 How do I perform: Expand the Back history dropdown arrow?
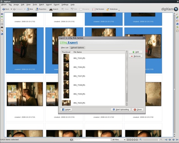tap(11, 9)
